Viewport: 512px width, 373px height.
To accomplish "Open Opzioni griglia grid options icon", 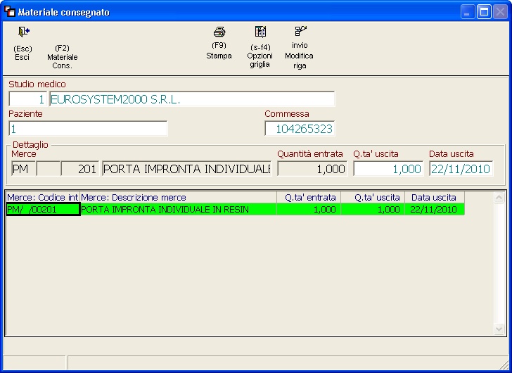I will 260,32.
